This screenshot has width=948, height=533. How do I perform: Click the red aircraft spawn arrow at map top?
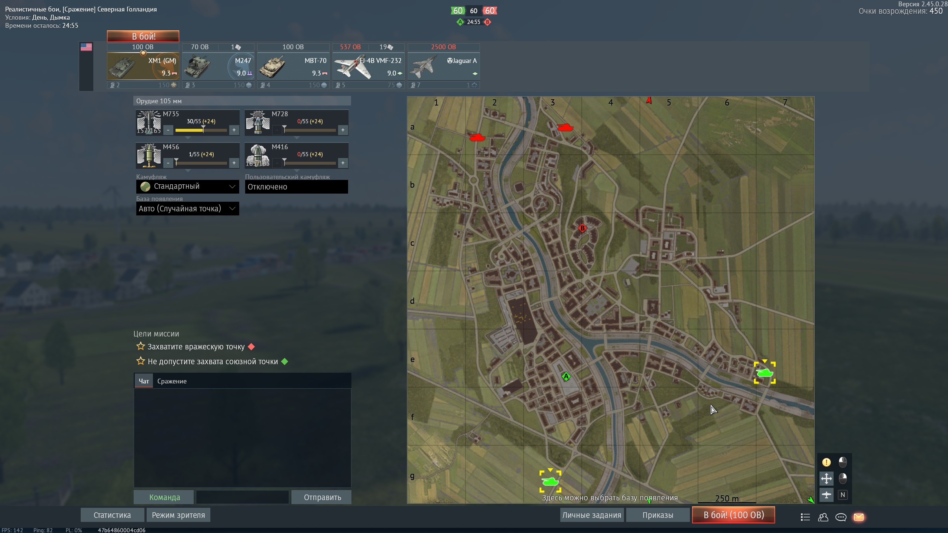649,100
